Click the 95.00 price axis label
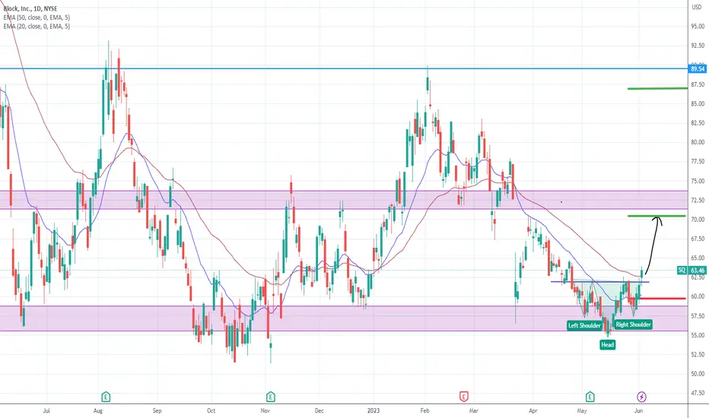This screenshot has height=418, width=709. coord(698,27)
